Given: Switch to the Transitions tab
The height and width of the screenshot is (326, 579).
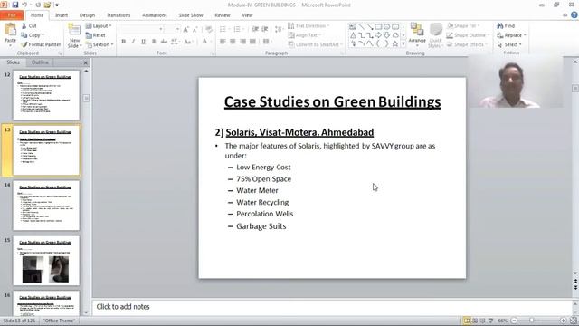Looking at the screenshot, I should point(119,15).
